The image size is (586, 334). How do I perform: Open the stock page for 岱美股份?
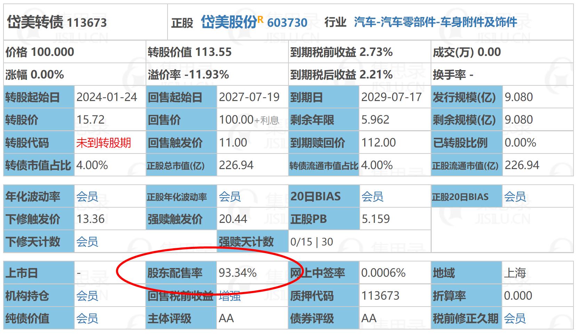tap(229, 23)
